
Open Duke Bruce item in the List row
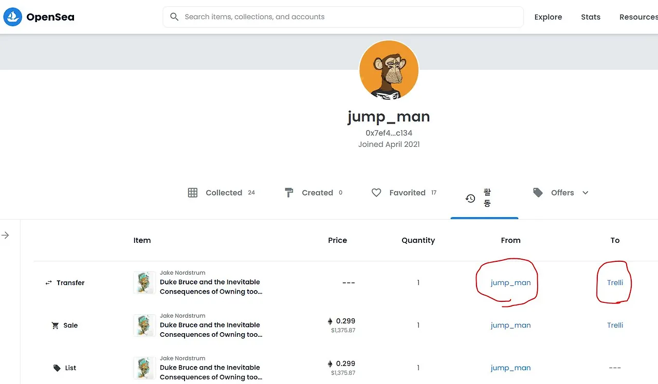pyautogui.click(x=211, y=372)
